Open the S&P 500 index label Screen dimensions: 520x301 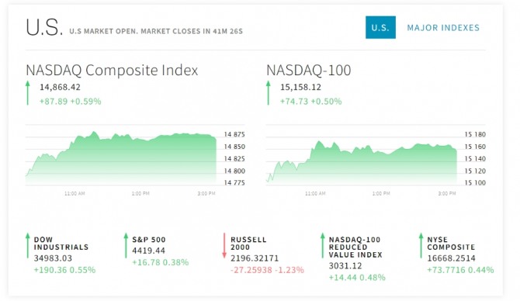click(x=149, y=240)
